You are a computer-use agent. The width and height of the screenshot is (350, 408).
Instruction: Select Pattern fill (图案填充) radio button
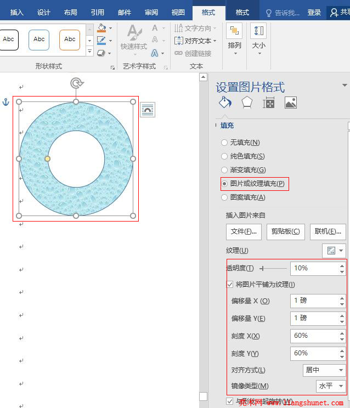click(x=224, y=197)
